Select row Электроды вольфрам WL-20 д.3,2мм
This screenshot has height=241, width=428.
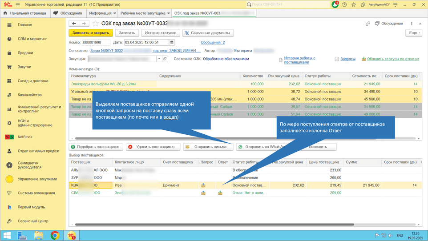tap(245, 84)
